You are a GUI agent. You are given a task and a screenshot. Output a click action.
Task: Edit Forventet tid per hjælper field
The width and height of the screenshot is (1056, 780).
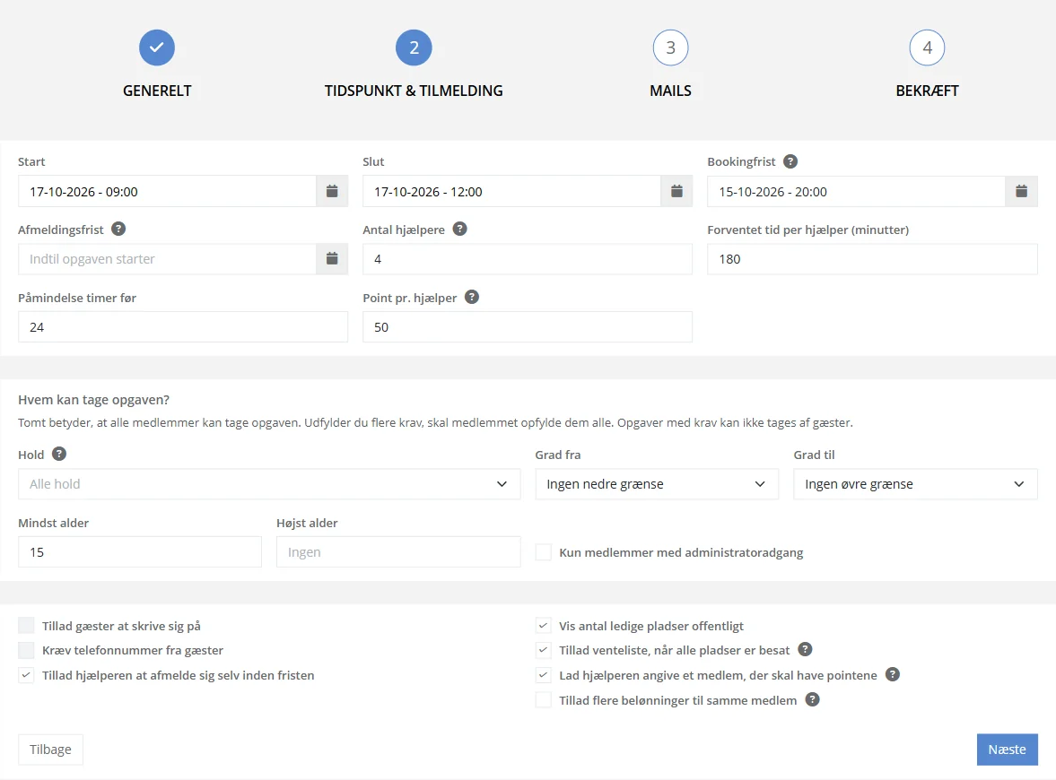pos(872,259)
